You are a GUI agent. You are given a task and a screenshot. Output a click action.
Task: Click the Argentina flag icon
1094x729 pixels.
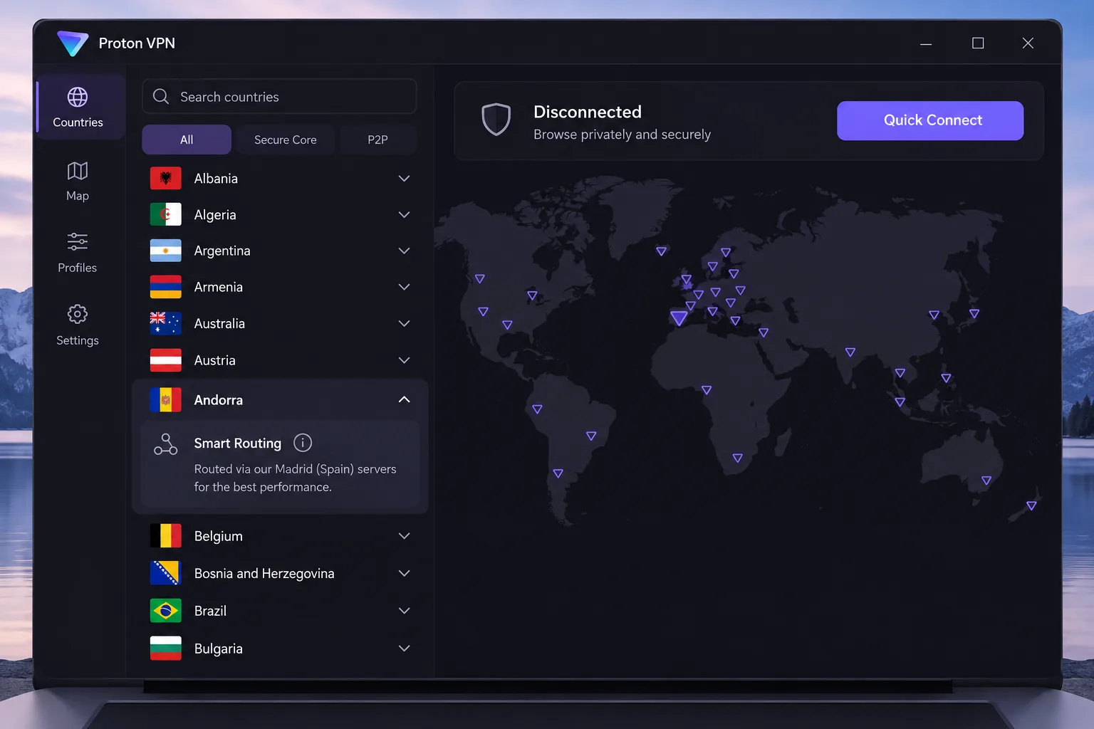(x=165, y=251)
